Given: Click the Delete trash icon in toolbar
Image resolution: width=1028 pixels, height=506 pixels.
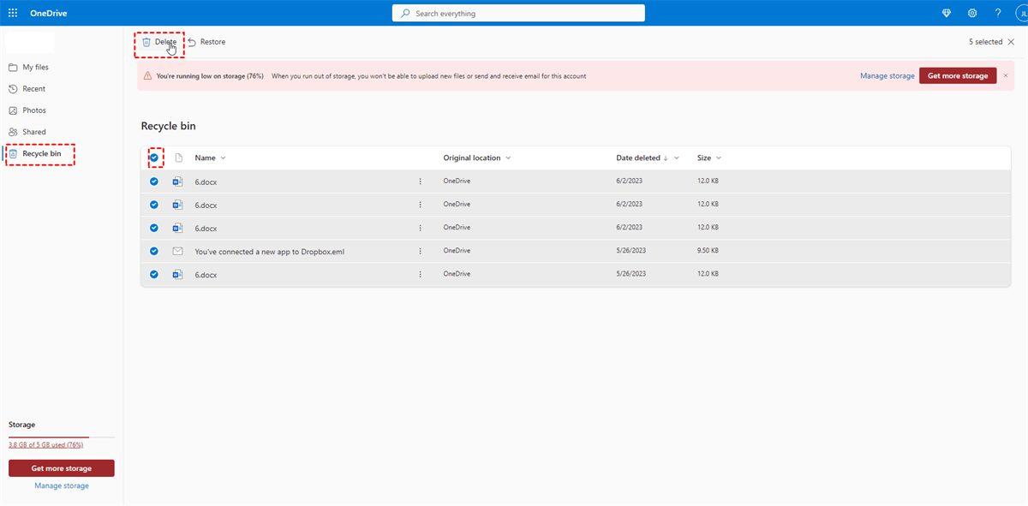Looking at the screenshot, I should click(146, 42).
